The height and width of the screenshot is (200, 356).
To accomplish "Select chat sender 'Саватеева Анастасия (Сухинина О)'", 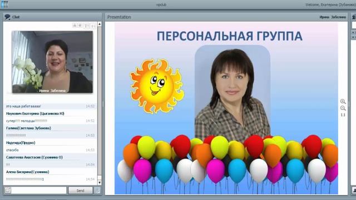I will (x=34, y=157).
